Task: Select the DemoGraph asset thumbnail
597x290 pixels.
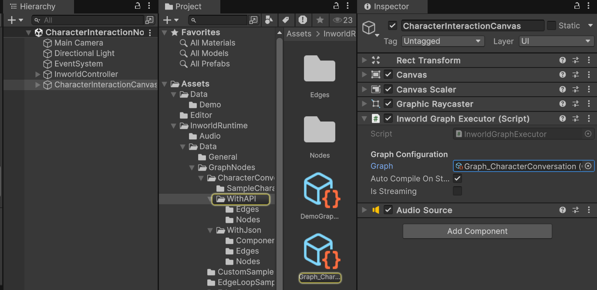Action: (x=320, y=190)
